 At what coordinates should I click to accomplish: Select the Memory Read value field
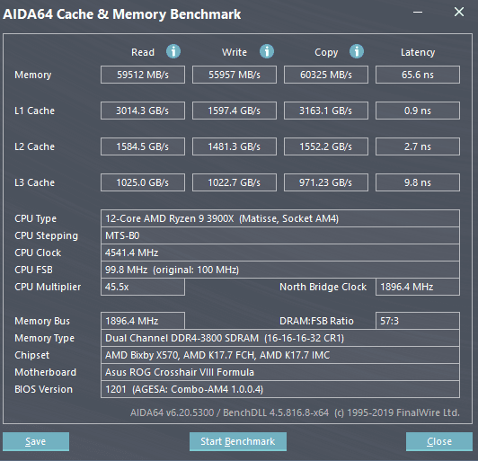(x=143, y=75)
